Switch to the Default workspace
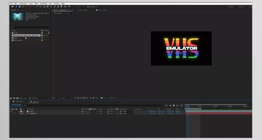262x140 pixels. pyautogui.click(x=231, y=7)
